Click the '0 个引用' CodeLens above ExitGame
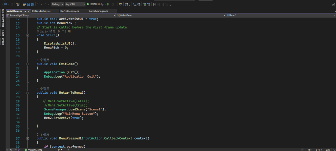Viewport: 336px width, 151px height. click(x=43, y=60)
